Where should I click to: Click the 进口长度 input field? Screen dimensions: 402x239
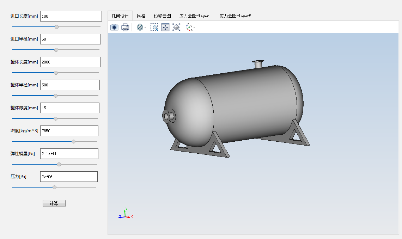coord(71,16)
